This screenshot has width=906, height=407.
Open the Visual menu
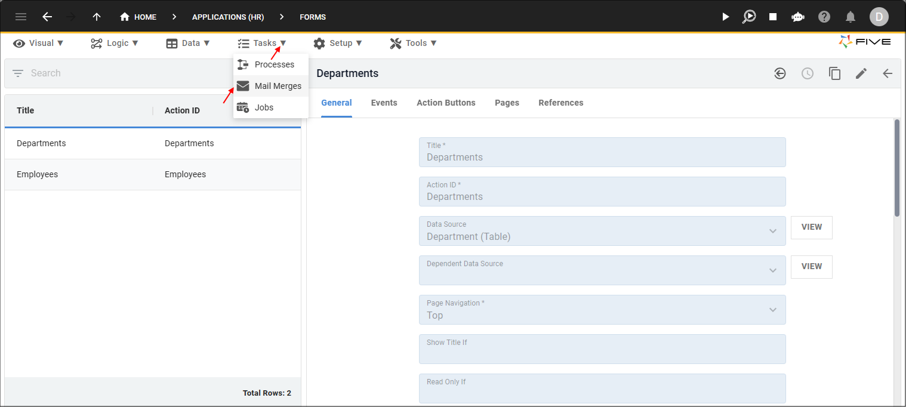[39, 43]
